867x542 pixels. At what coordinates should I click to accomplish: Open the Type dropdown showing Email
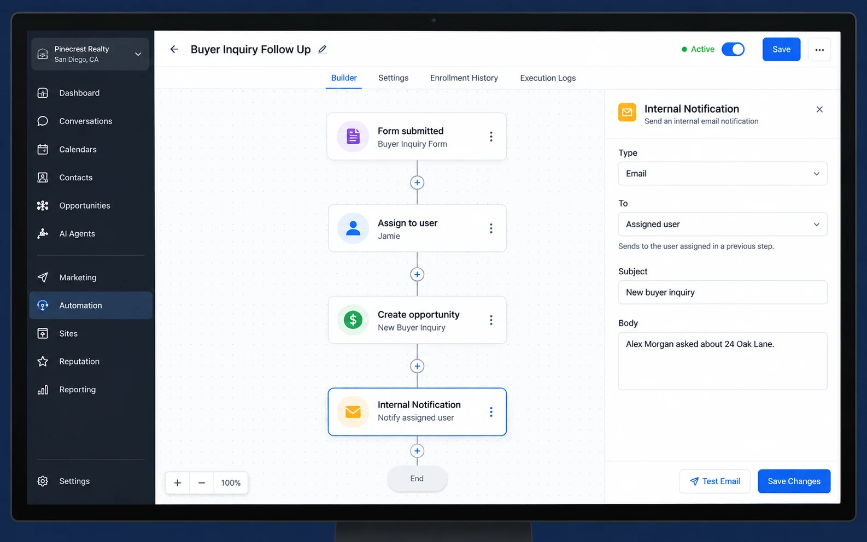click(x=723, y=174)
